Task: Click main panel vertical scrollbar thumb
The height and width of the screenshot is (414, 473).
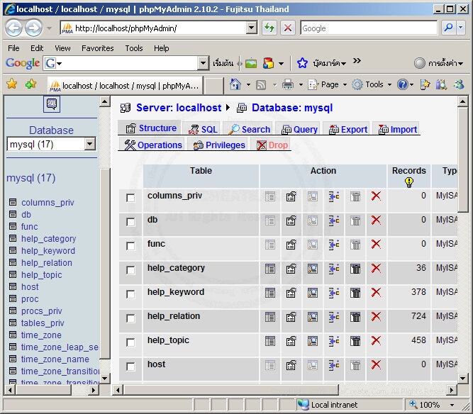Action: click(x=462, y=160)
